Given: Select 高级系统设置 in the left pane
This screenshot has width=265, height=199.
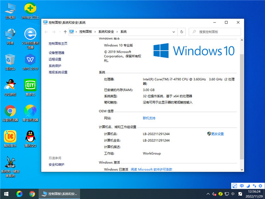Looking at the screenshot, I should click(58, 72).
